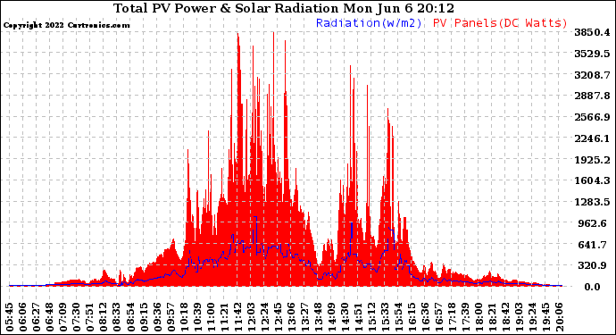Click the x-axis time label 13:06
Screen dimensions: 616x335
point(291,317)
